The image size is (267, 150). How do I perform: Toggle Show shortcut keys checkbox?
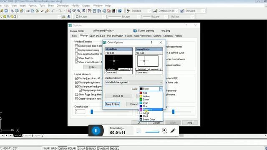point(76,62)
